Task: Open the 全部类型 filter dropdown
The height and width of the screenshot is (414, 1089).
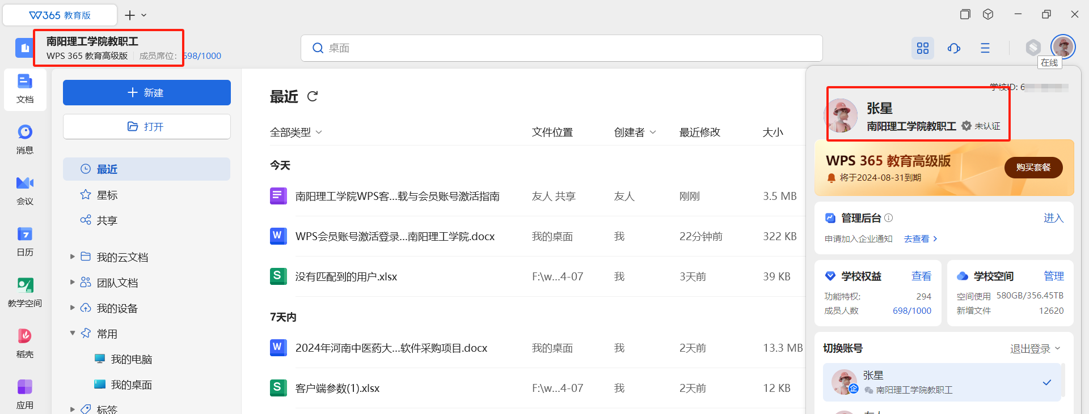Action: coord(296,132)
